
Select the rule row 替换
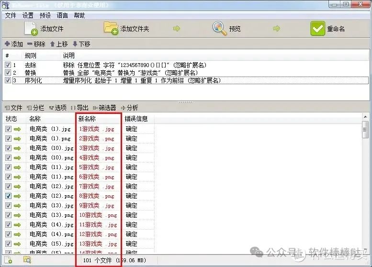(x=186, y=73)
